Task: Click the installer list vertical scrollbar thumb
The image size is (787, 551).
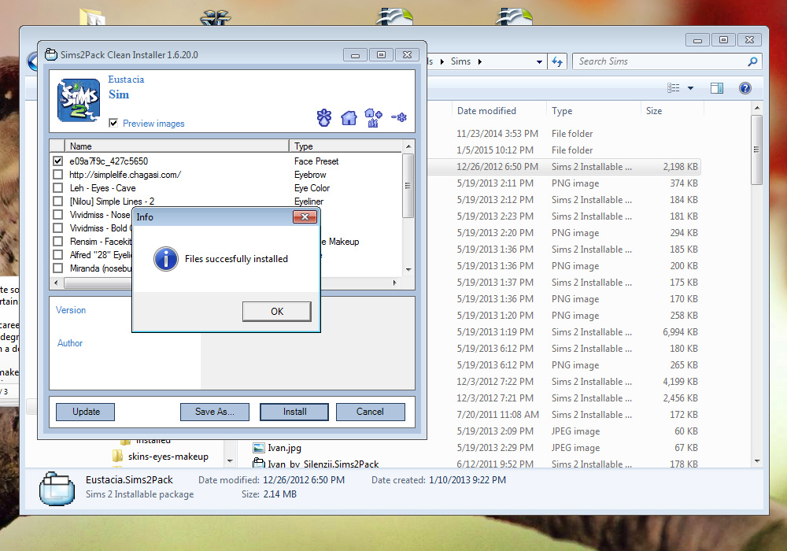Action: 408,186
